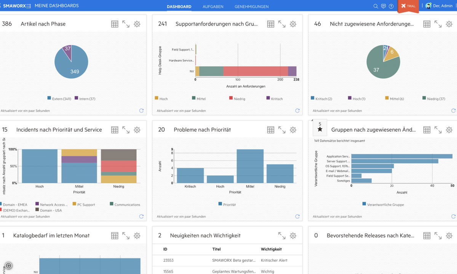Open settings gear for Katalogbedarf widget
Screen dimensions: 457x274
[137, 236]
